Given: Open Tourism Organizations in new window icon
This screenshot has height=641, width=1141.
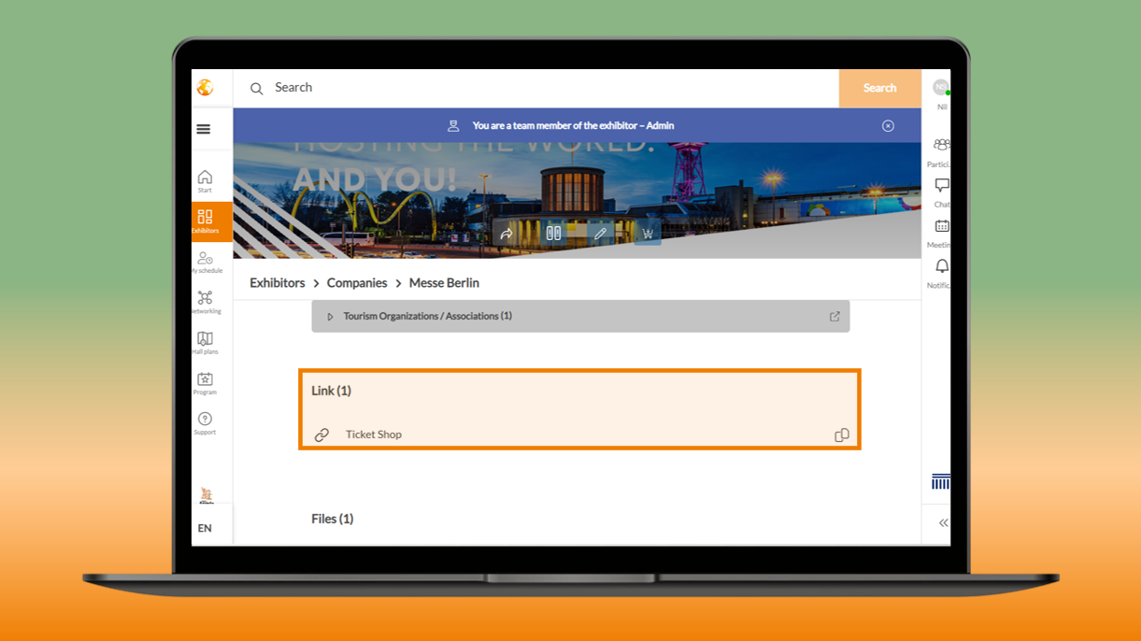Looking at the screenshot, I should pyautogui.click(x=834, y=317).
